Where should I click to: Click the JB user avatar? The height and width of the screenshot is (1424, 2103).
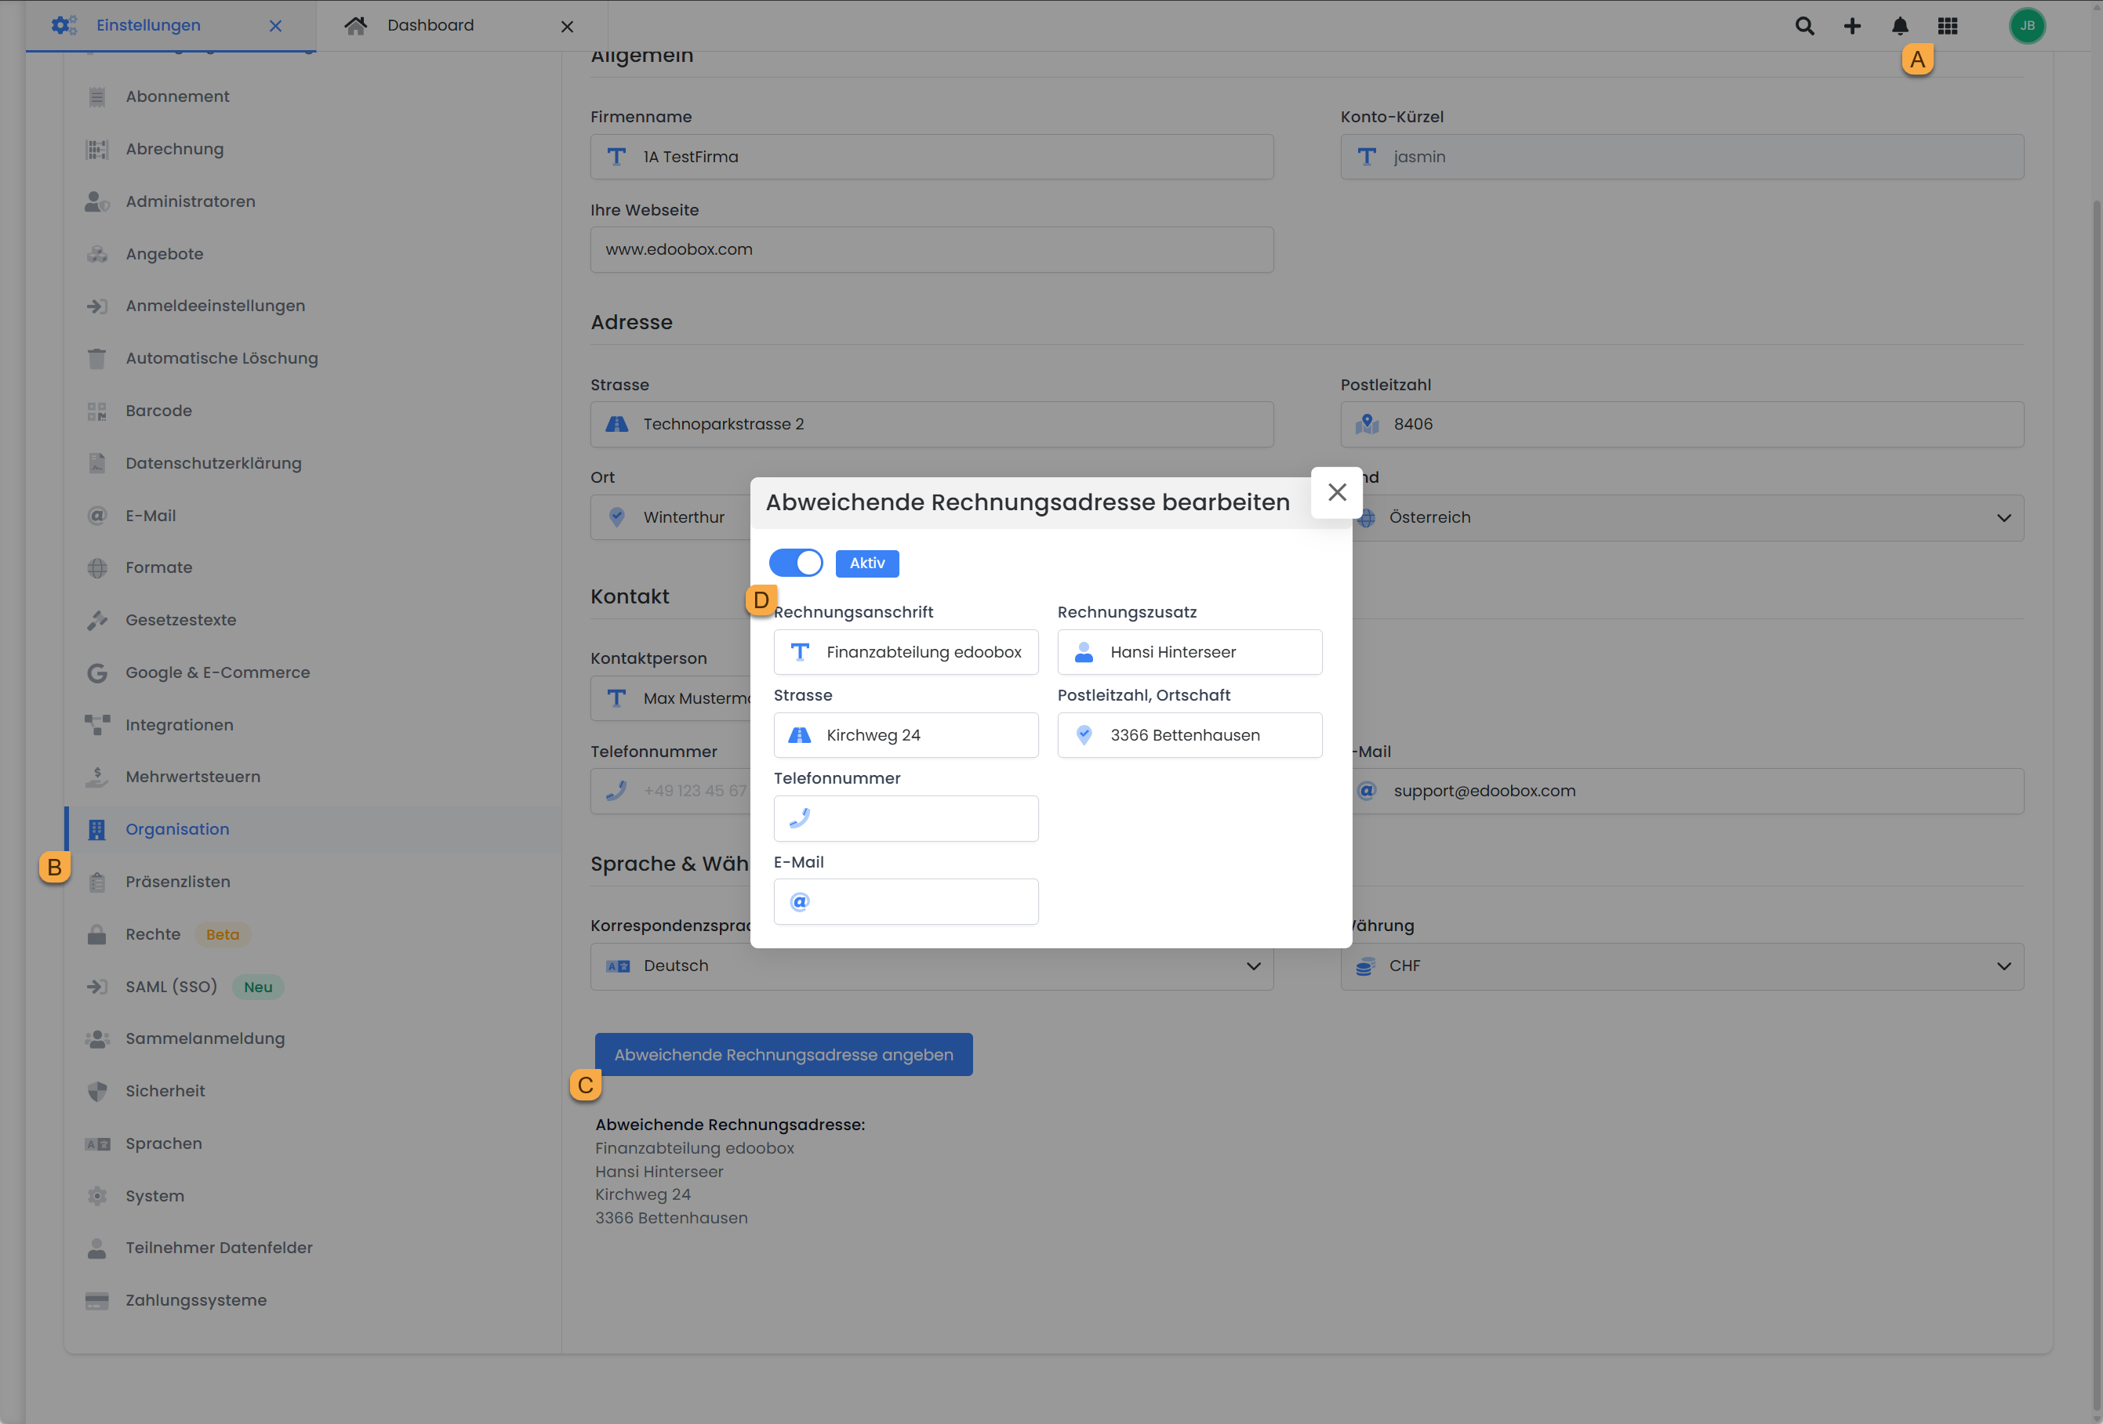(x=2027, y=26)
